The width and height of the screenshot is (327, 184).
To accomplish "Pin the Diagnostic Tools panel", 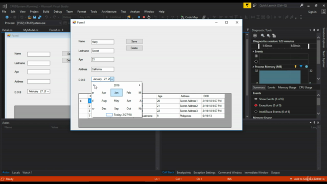I will coord(314,30).
